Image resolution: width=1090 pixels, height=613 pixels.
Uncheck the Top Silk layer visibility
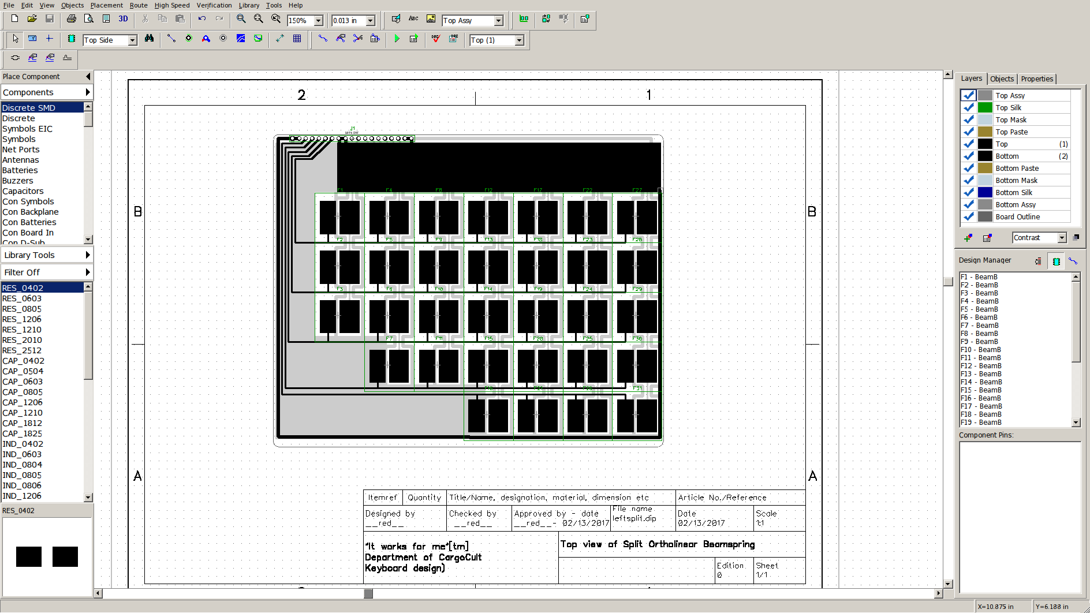click(x=968, y=108)
